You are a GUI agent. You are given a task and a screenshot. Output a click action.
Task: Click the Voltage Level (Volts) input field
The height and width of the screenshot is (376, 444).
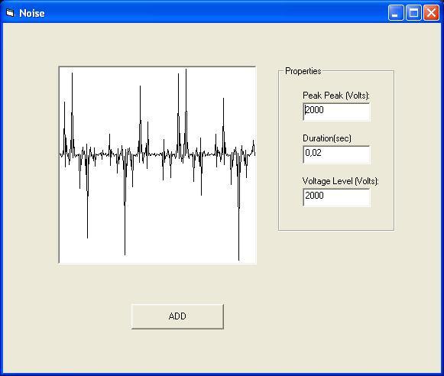336,197
